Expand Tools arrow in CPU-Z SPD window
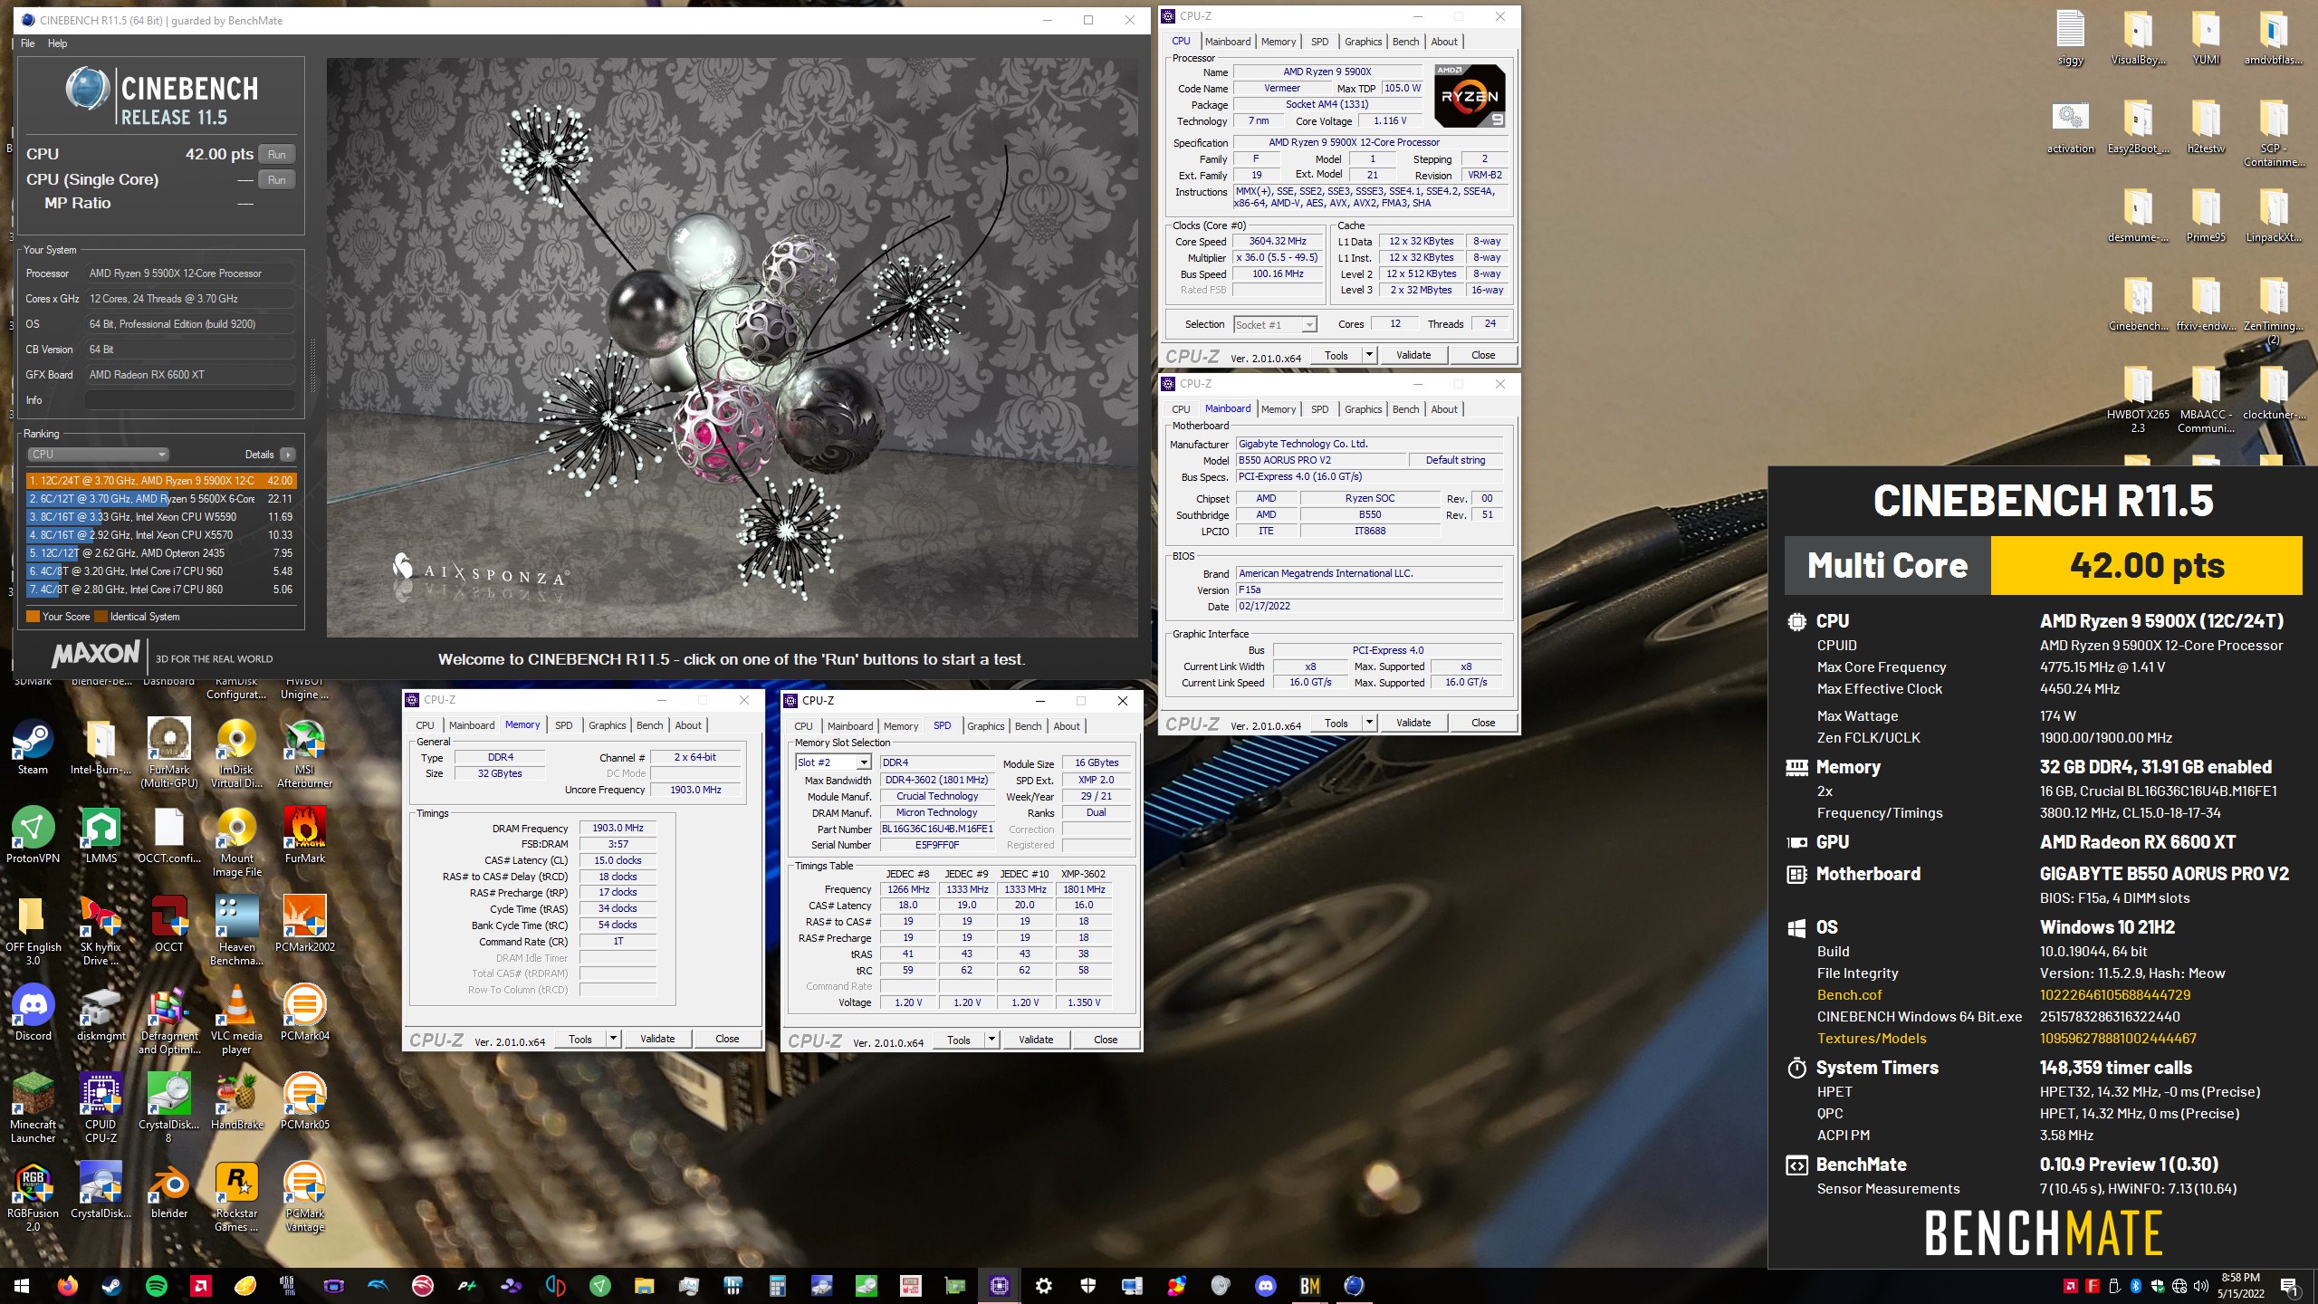The image size is (2318, 1304). tap(991, 1040)
